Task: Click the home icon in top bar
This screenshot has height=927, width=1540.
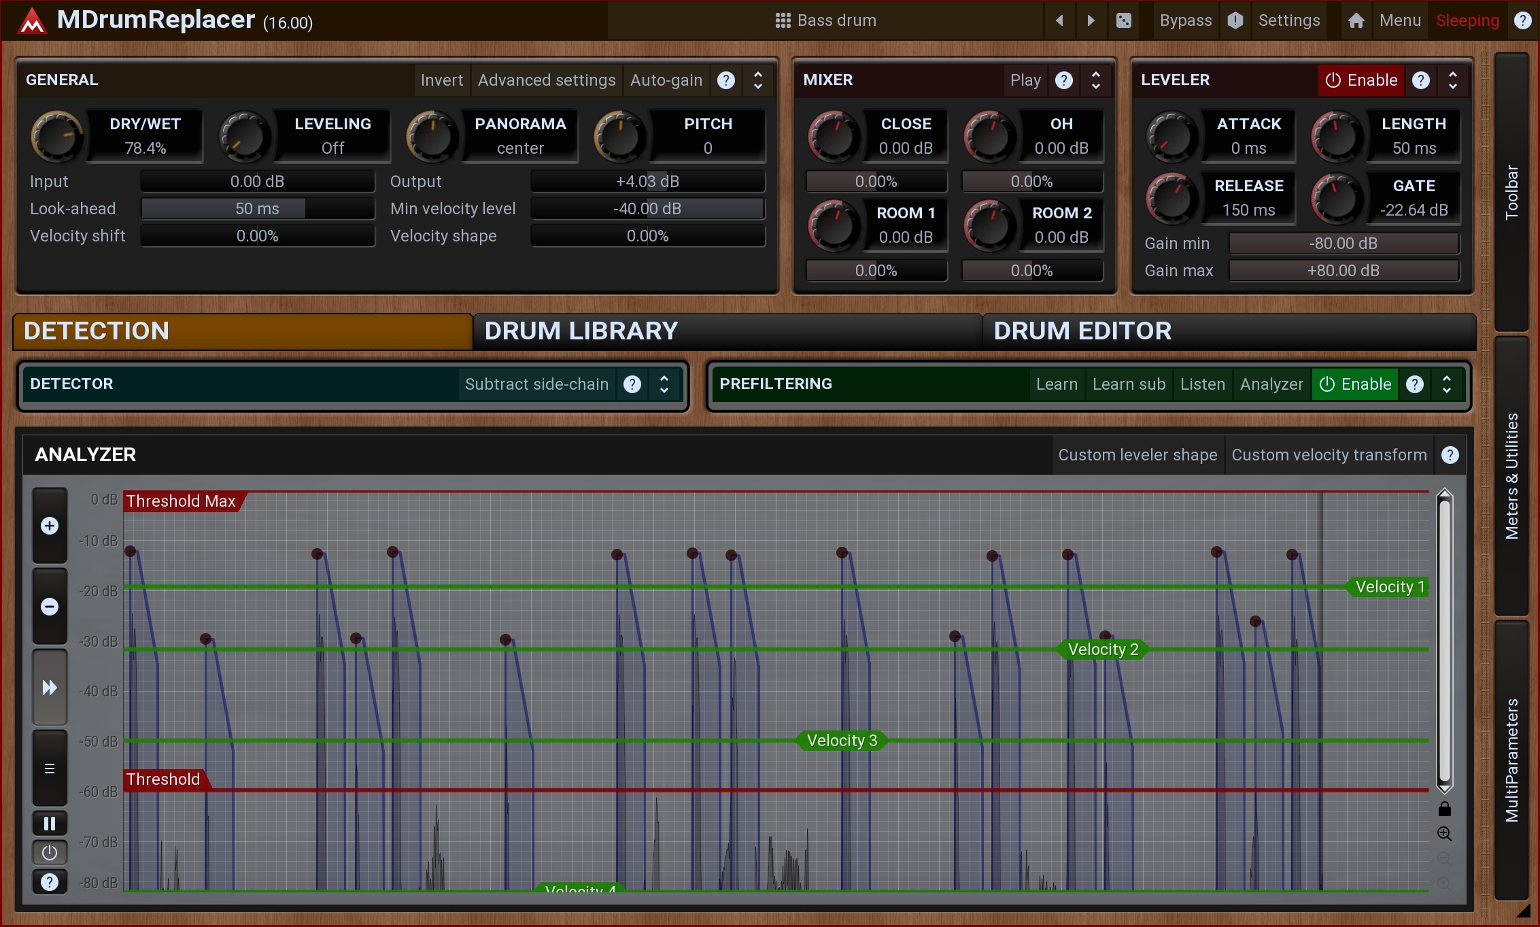Action: pos(1356,20)
